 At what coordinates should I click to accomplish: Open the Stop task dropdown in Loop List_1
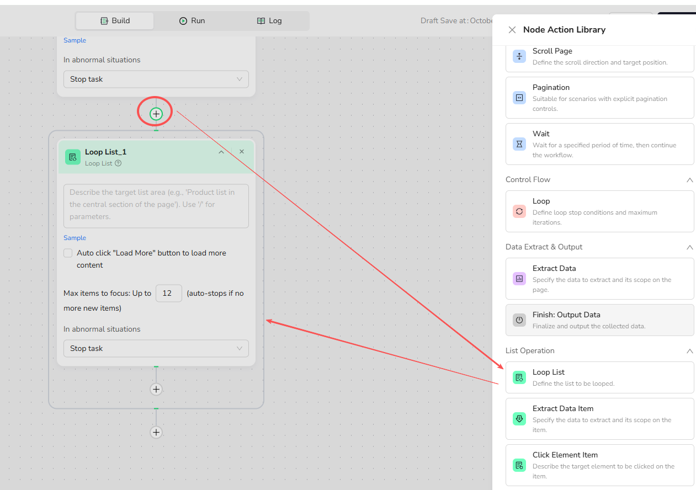tap(156, 349)
